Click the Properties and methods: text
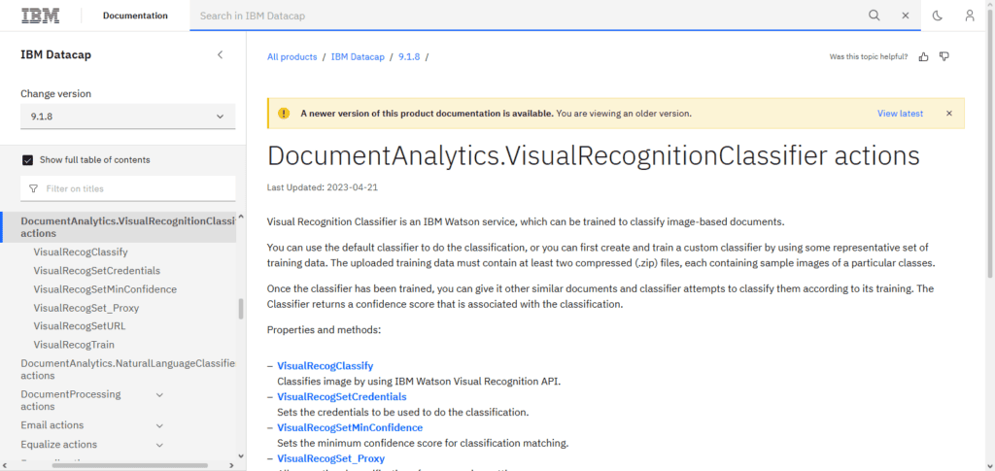 (324, 330)
